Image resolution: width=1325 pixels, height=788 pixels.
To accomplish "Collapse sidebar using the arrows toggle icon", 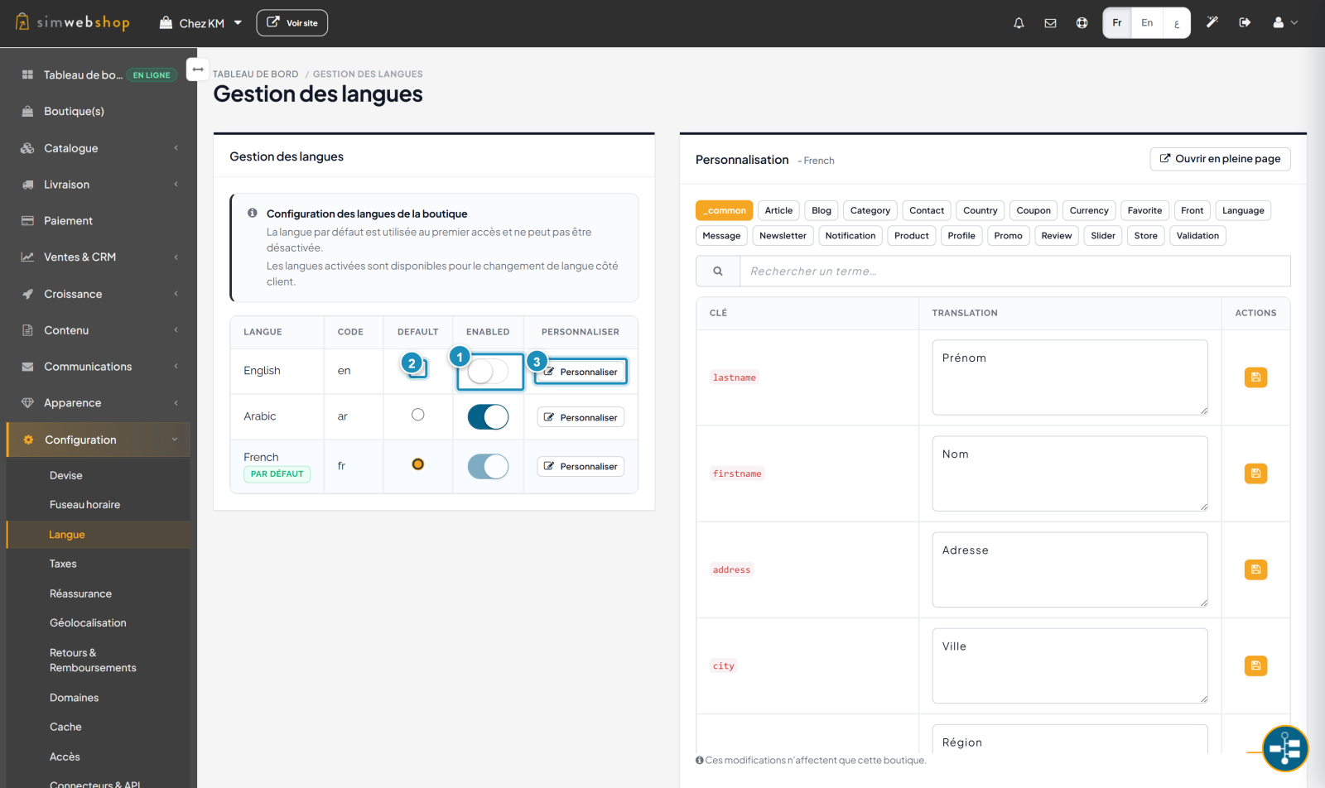I will [x=197, y=70].
